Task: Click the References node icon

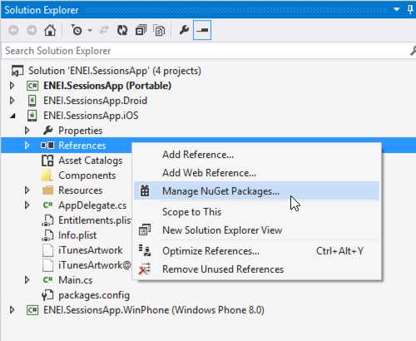Action: 47,146
